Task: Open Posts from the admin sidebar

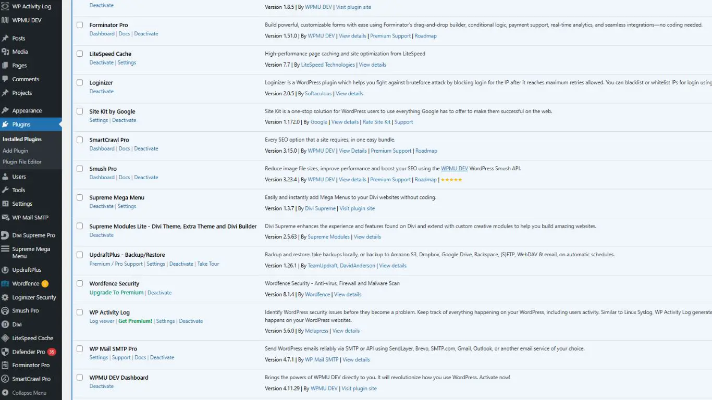Action: tap(18, 37)
